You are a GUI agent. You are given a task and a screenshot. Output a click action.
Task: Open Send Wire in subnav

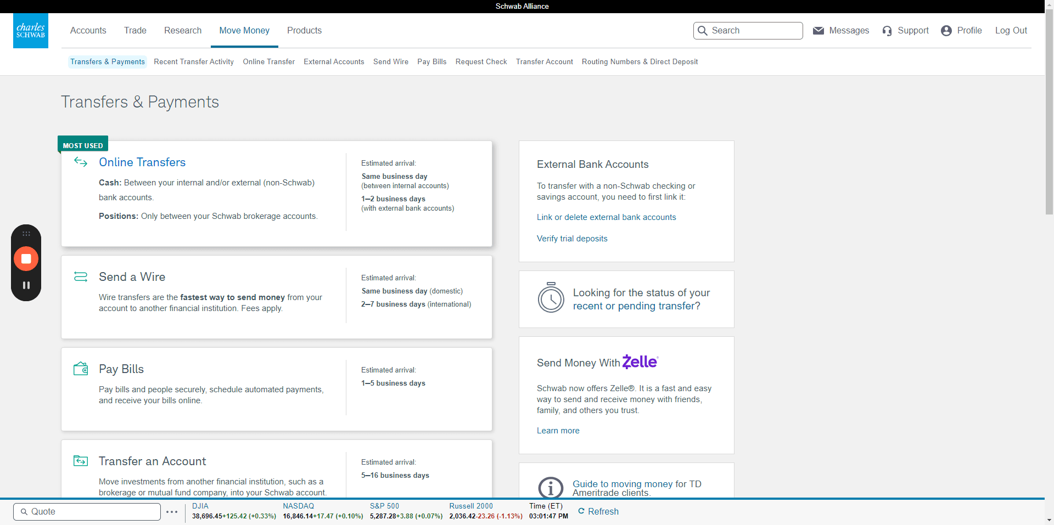point(391,61)
